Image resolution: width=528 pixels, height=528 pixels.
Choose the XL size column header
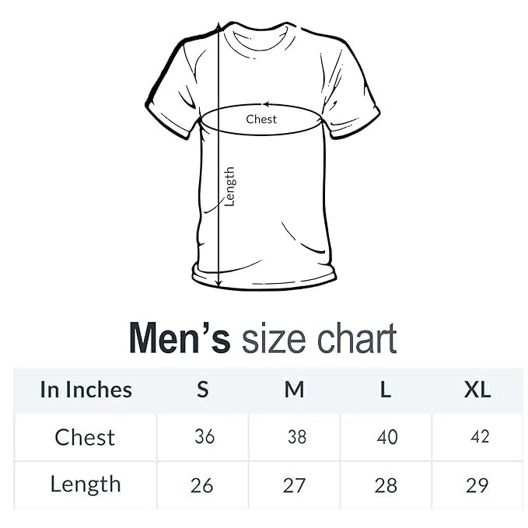(477, 390)
